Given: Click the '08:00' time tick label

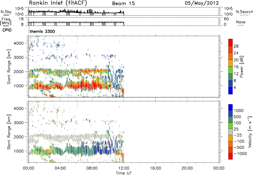Looking at the screenshot, I should tap(92, 168).
